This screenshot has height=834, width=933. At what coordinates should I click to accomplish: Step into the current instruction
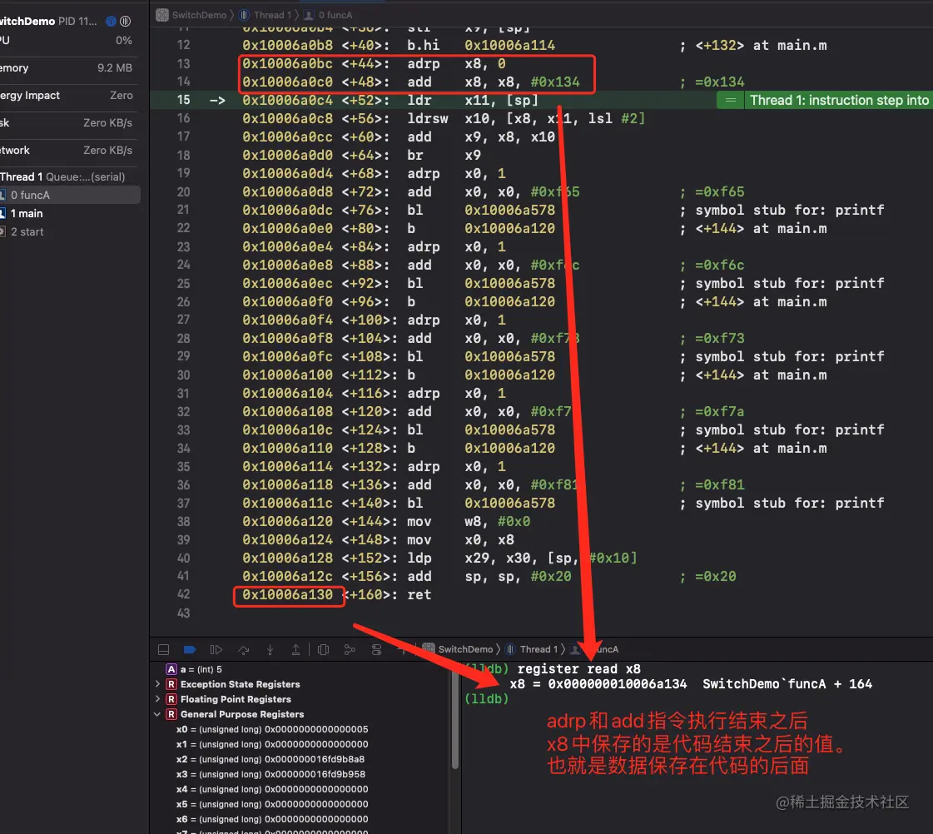click(x=270, y=649)
